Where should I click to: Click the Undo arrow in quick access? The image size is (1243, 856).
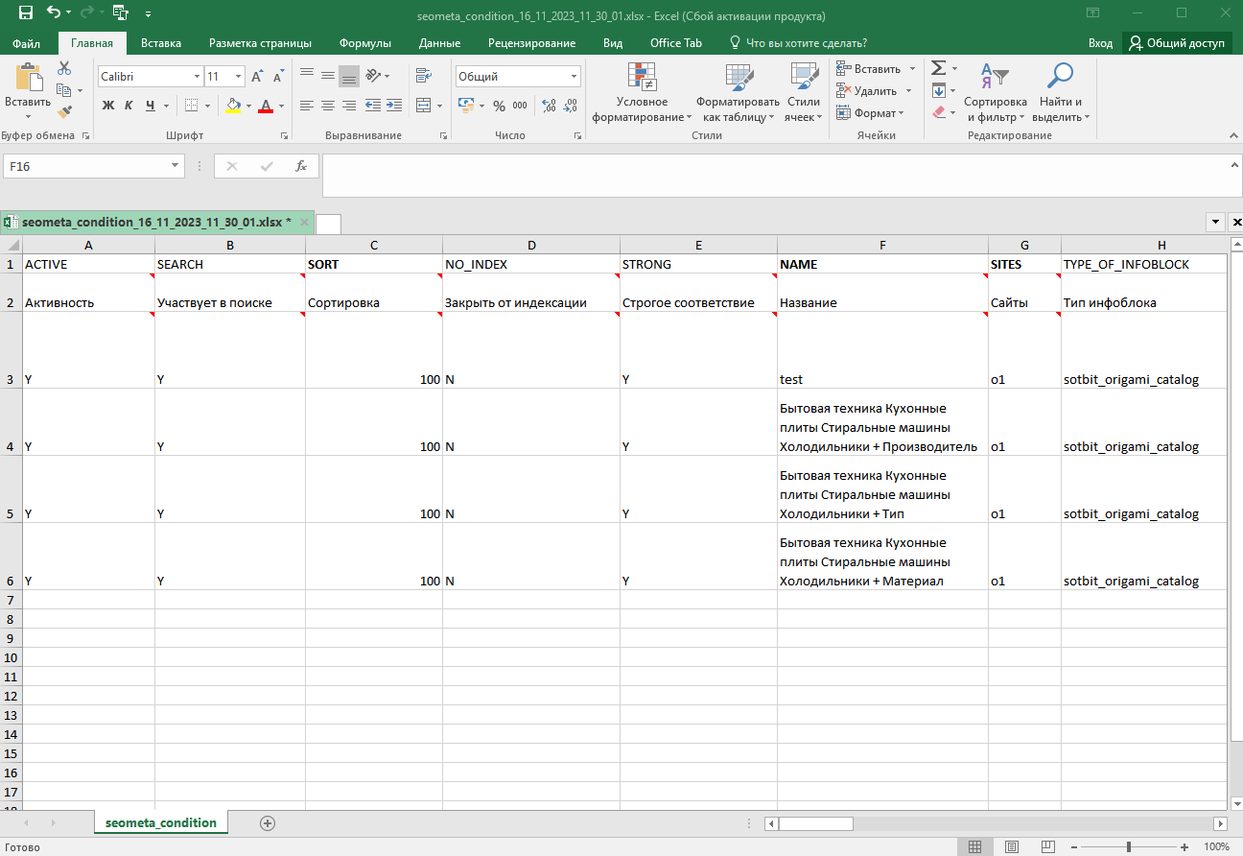coord(54,13)
